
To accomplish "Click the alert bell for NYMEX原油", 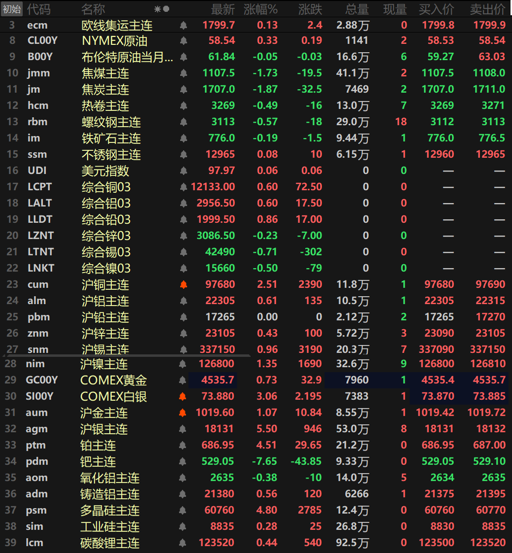I will pyautogui.click(x=184, y=40).
